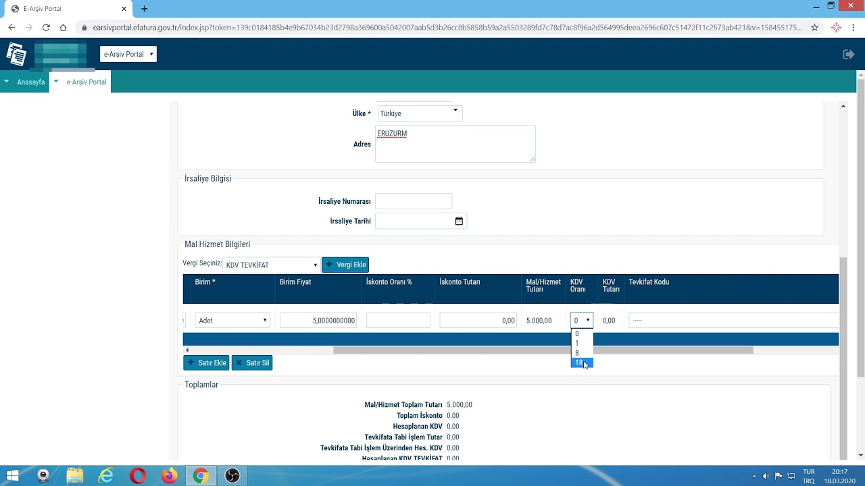
Task: Click the İskonto Oranı % field
Action: (398, 321)
